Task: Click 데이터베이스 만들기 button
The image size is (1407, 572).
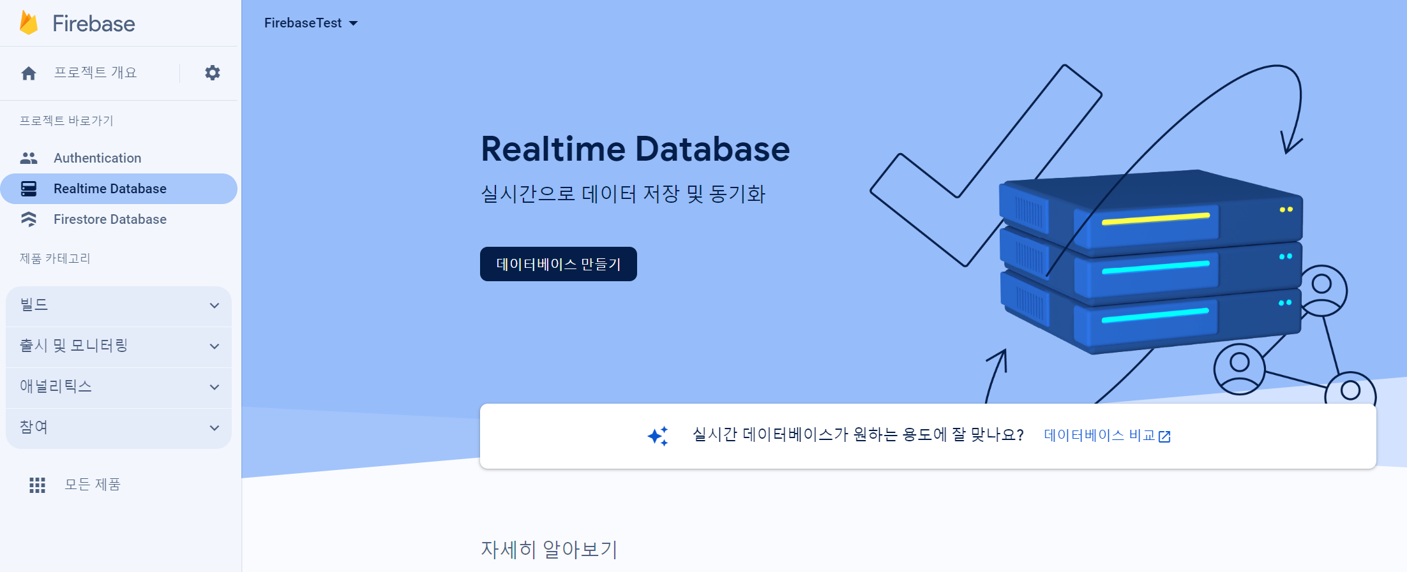Action: (559, 264)
